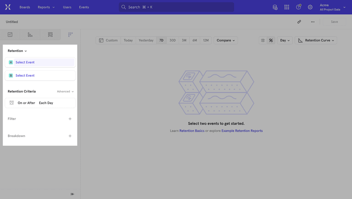The image size is (352, 199).
Task: Expand the Advanced criteria dropdown
Action: pos(65,92)
